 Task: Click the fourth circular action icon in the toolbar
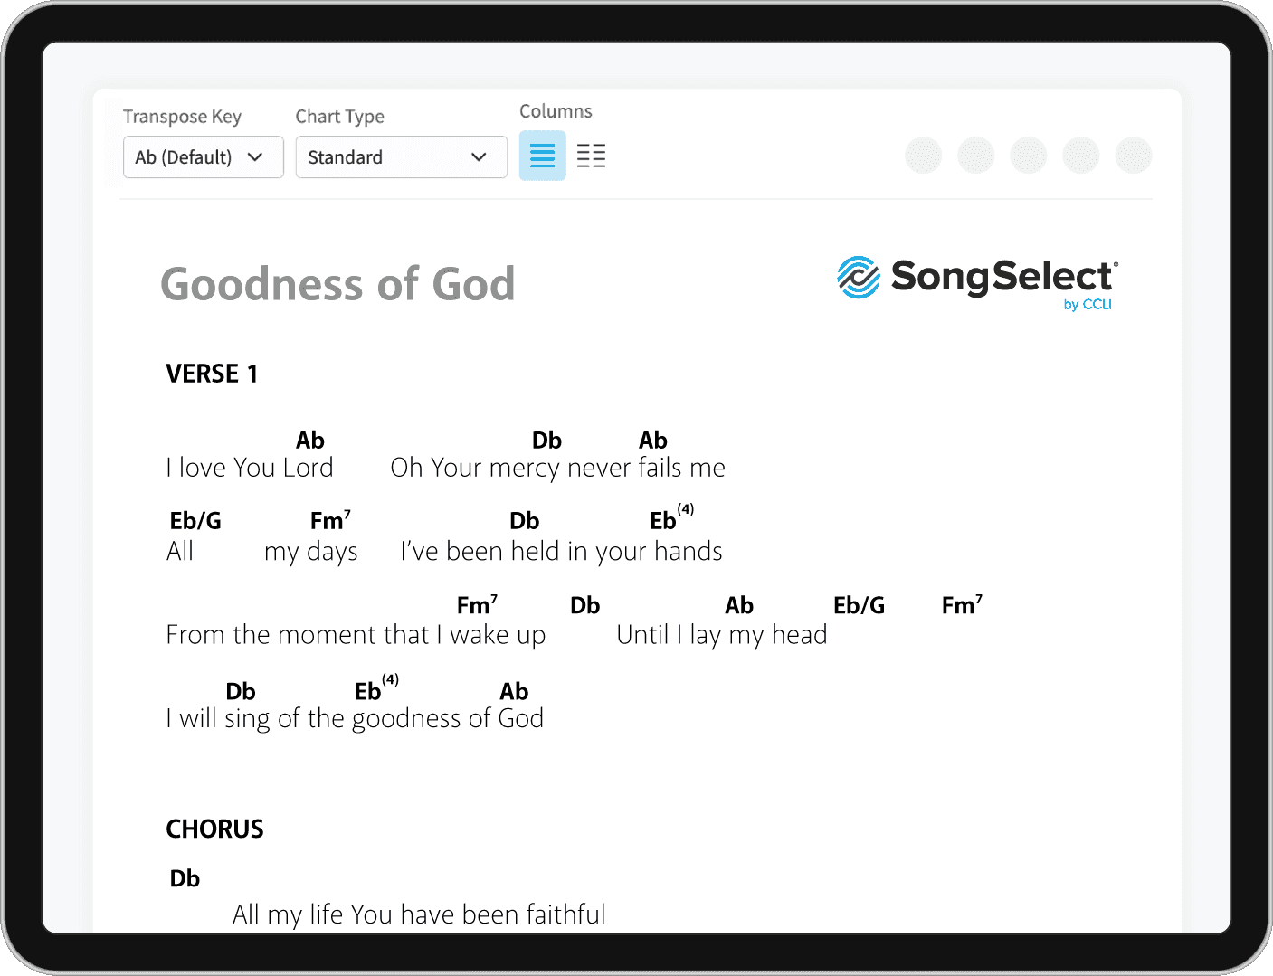click(x=1080, y=155)
